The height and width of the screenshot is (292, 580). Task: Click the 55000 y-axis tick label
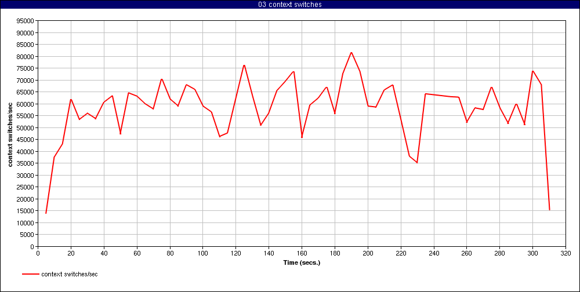[26, 116]
